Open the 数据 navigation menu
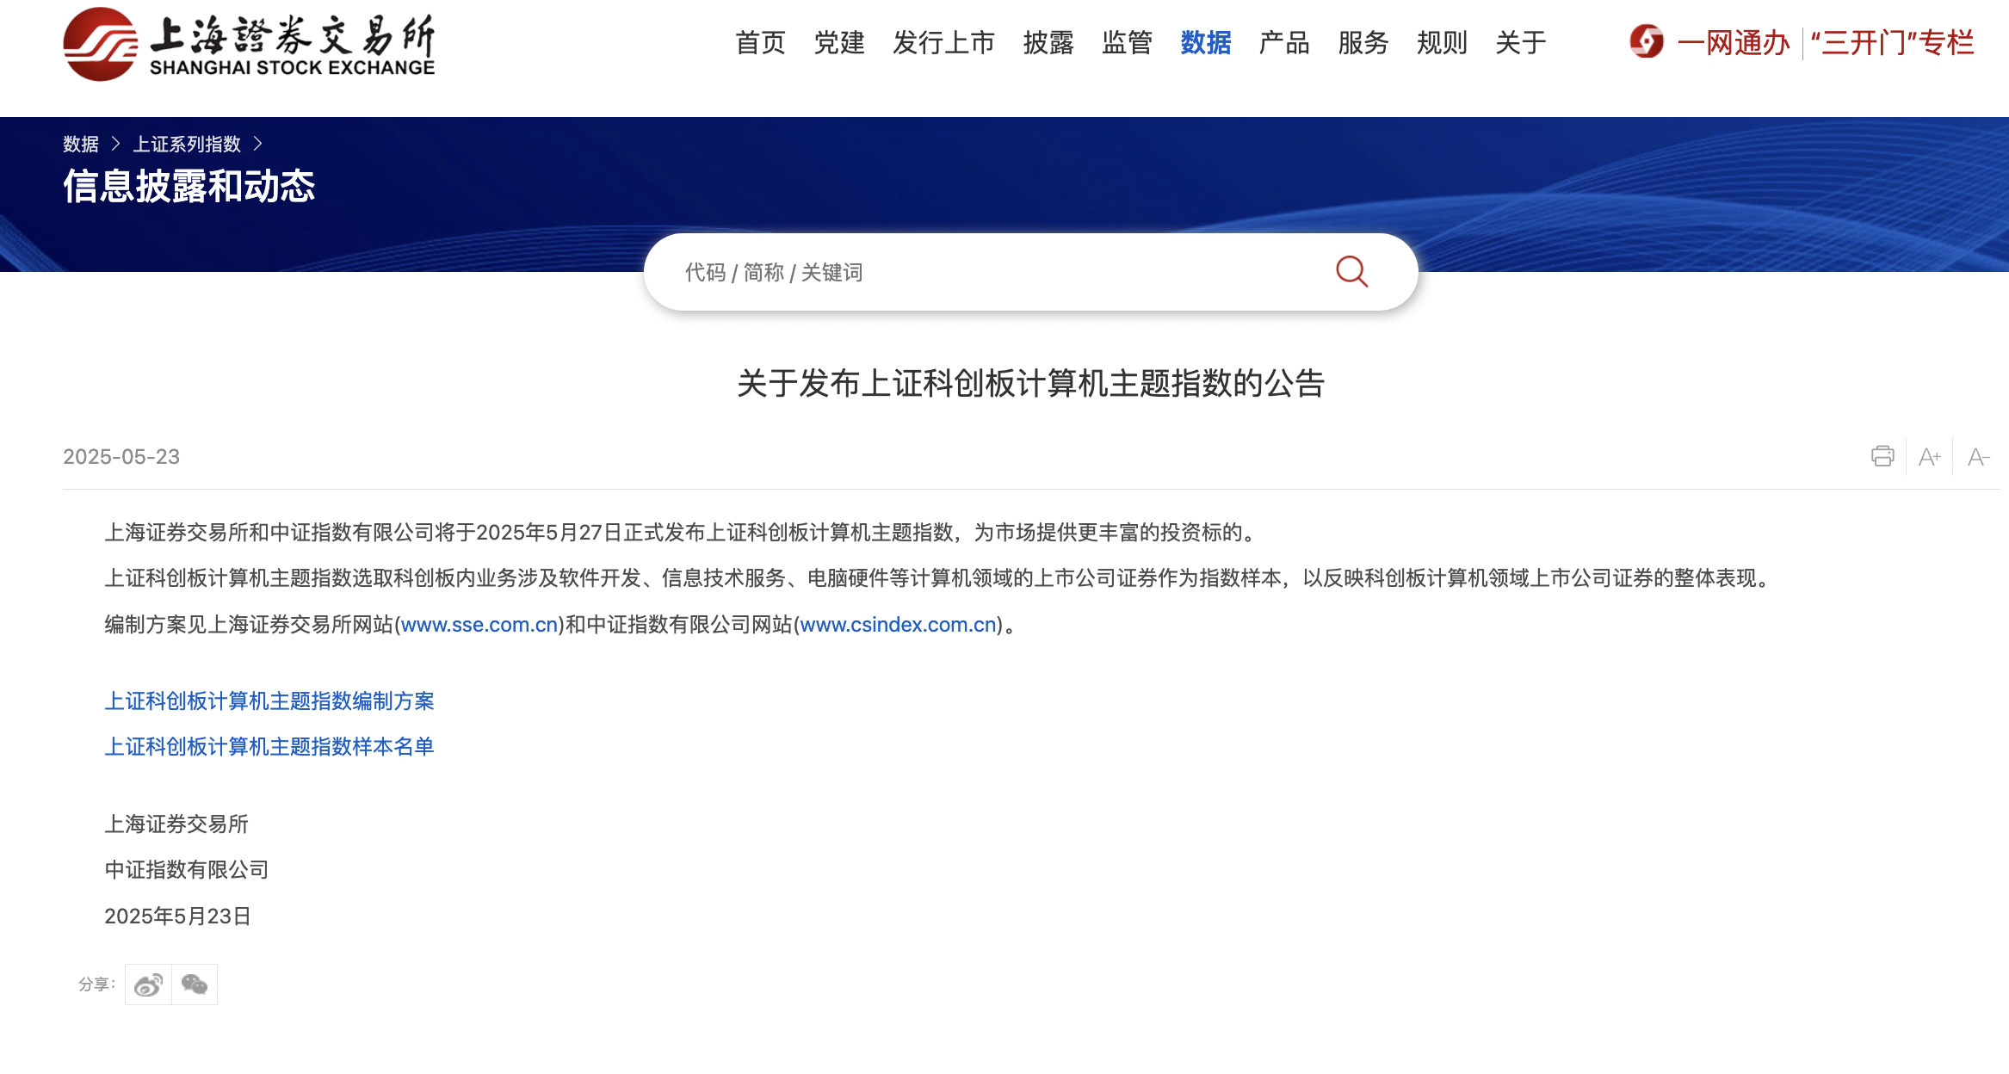 point(1205,42)
